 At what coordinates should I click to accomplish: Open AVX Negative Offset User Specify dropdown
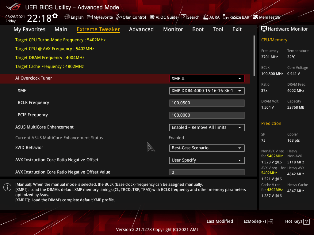tap(207, 160)
